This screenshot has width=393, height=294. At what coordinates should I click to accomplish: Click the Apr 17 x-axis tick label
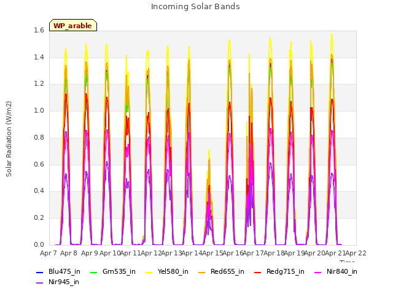pyautogui.click(x=254, y=253)
